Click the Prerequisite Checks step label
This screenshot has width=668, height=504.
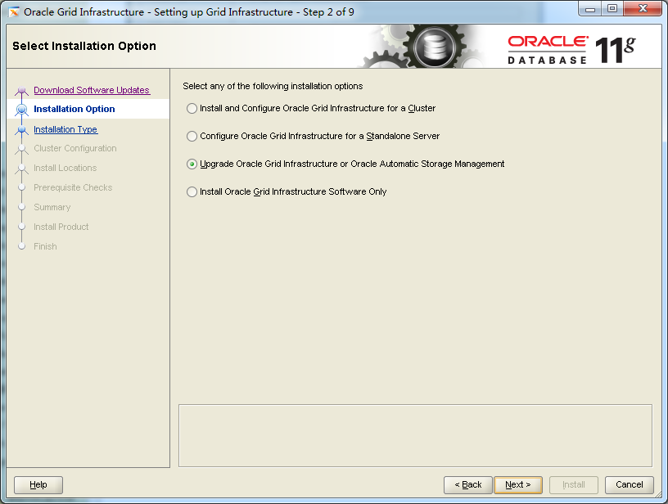click(73, 187)
